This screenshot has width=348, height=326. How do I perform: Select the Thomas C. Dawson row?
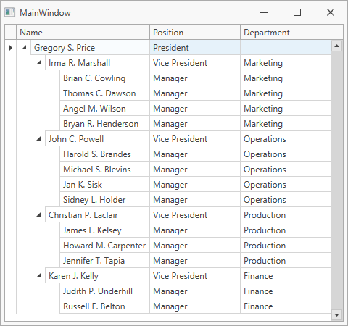(195, 93)
